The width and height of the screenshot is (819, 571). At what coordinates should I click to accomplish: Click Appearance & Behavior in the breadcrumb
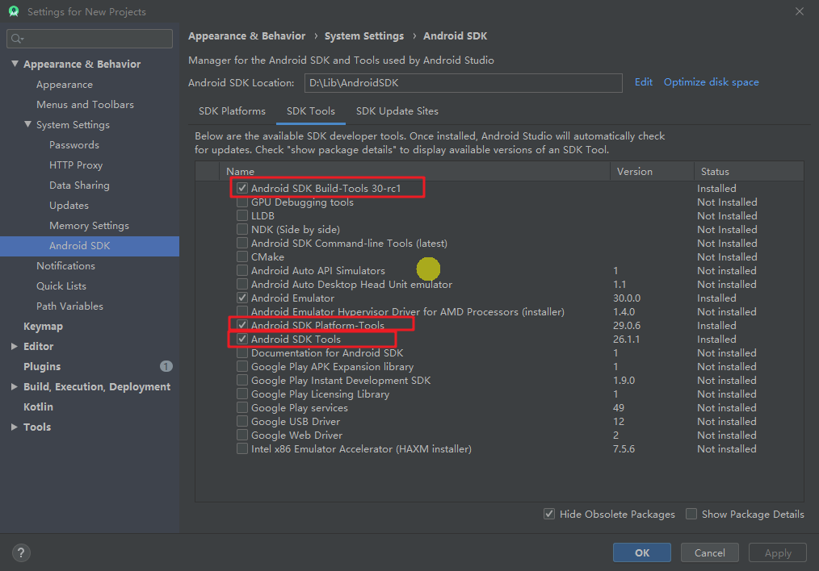click(246, 36)
